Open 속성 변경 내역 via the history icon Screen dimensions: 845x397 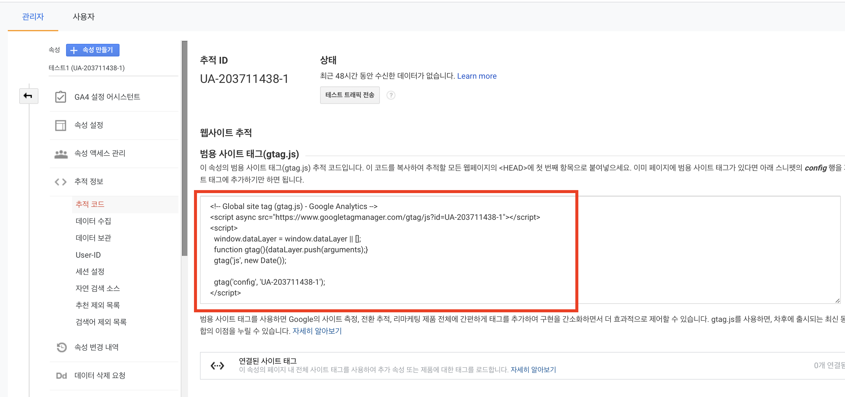(61, 347)
